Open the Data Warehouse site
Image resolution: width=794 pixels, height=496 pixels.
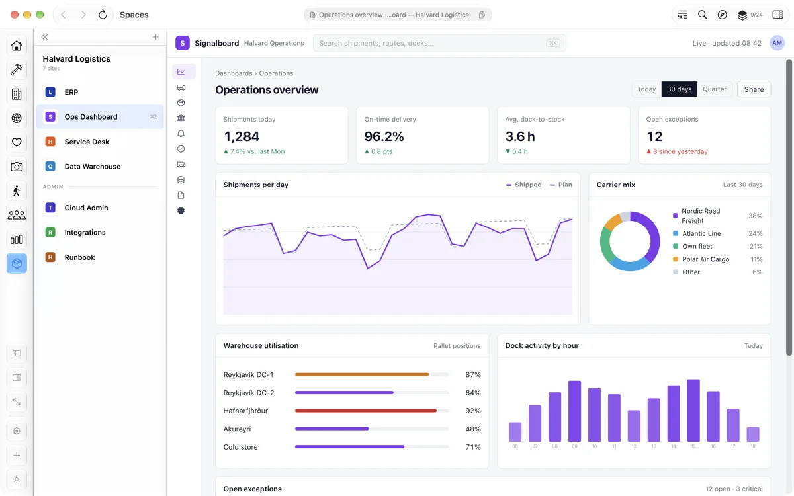tap(100, 167)
